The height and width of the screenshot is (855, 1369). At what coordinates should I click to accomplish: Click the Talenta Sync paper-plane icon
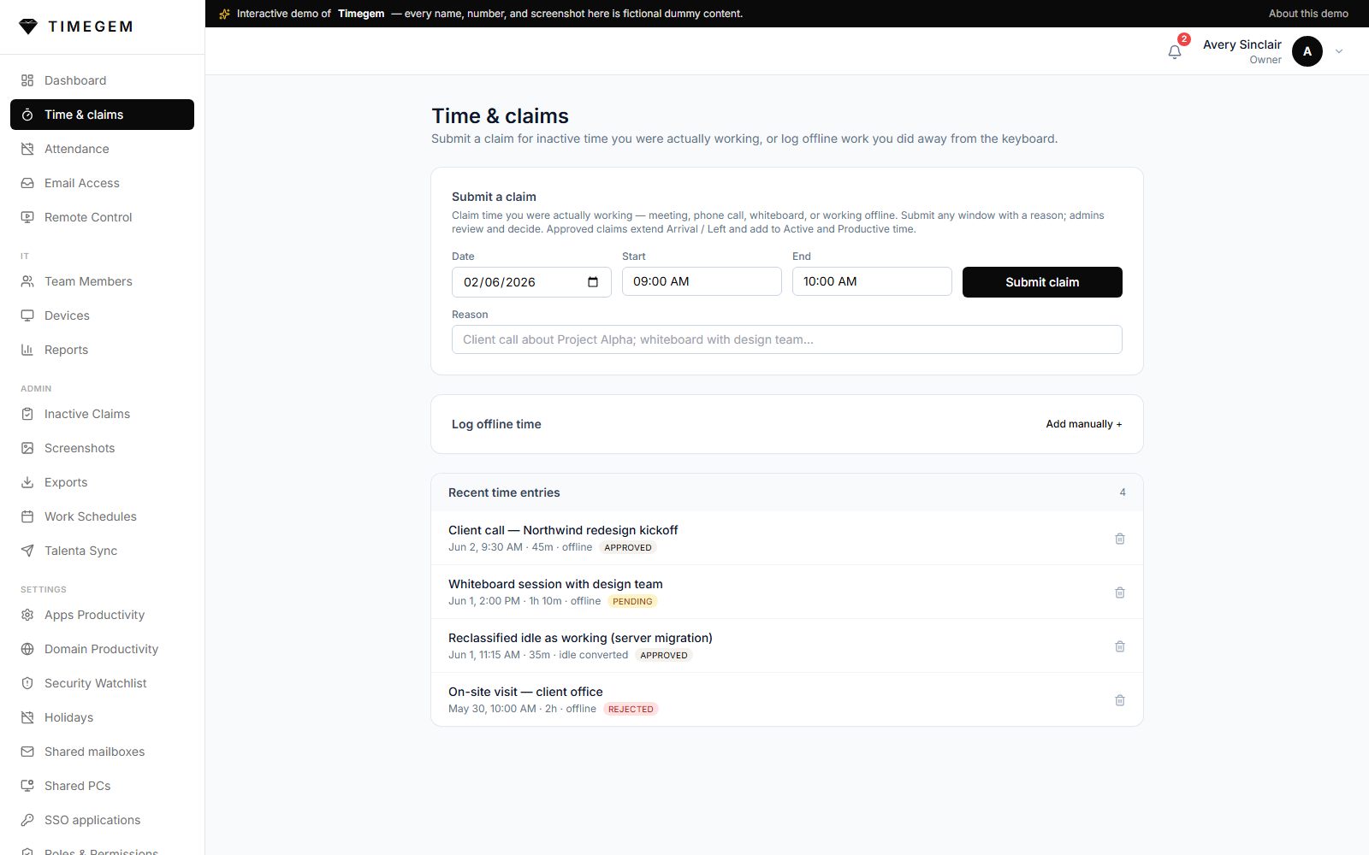pyautogui.click(x=27, y=551)
